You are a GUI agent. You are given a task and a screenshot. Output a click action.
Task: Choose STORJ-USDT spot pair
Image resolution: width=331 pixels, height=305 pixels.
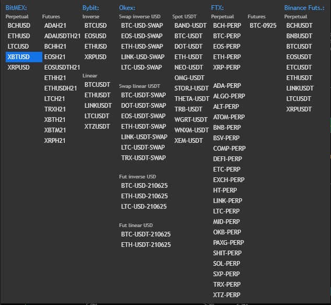191,88
